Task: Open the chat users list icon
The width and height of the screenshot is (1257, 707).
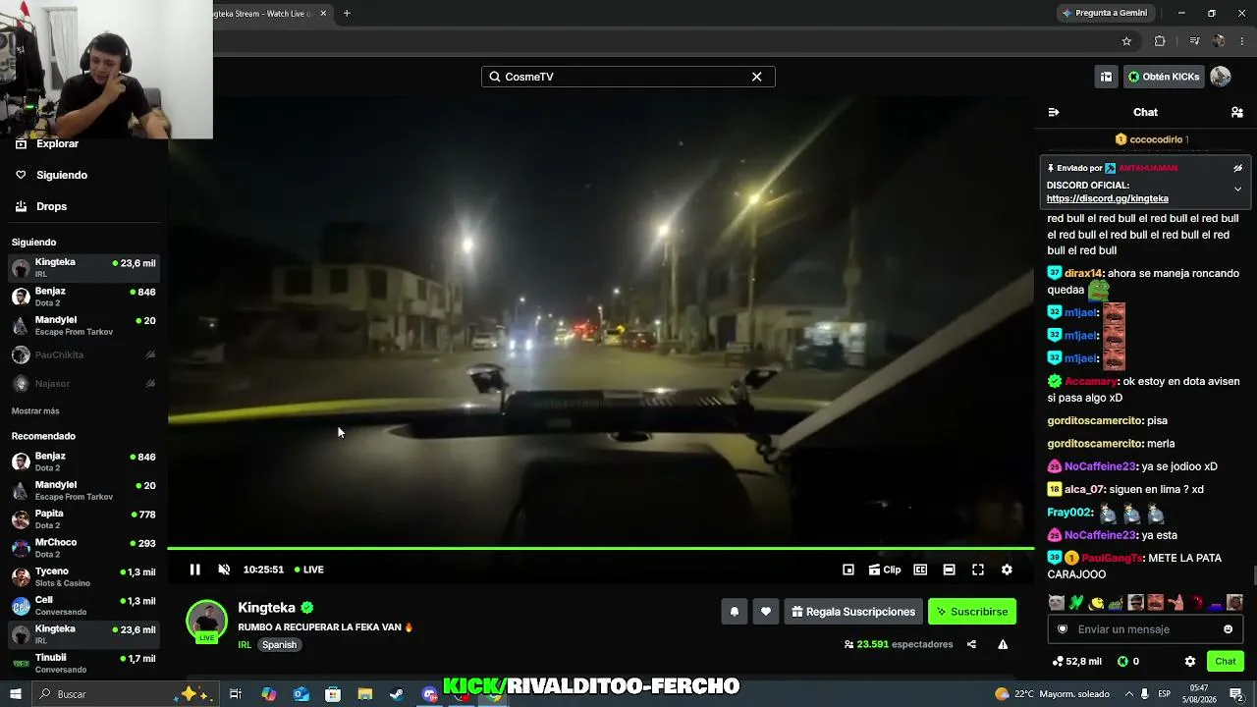Action: (1237, 112)
